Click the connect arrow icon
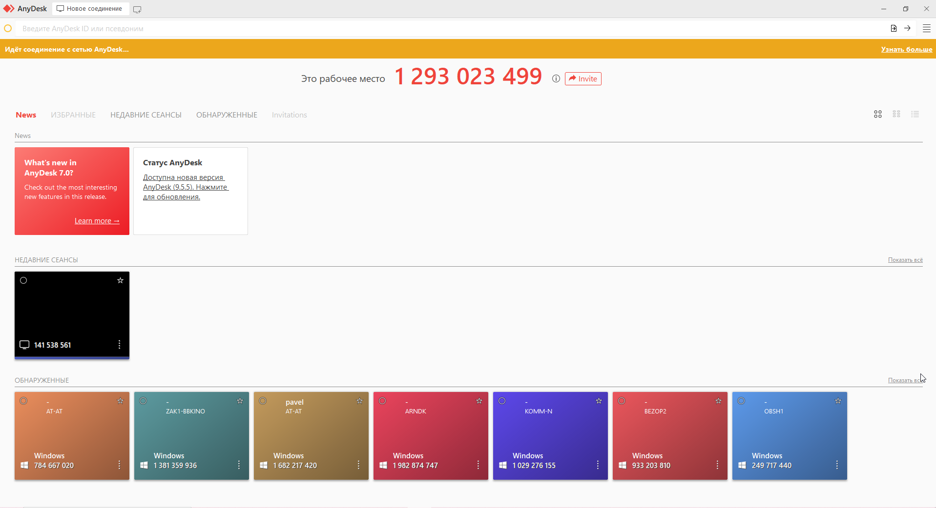The height and width of the screenshot is (508, 936). click(907, 28)
